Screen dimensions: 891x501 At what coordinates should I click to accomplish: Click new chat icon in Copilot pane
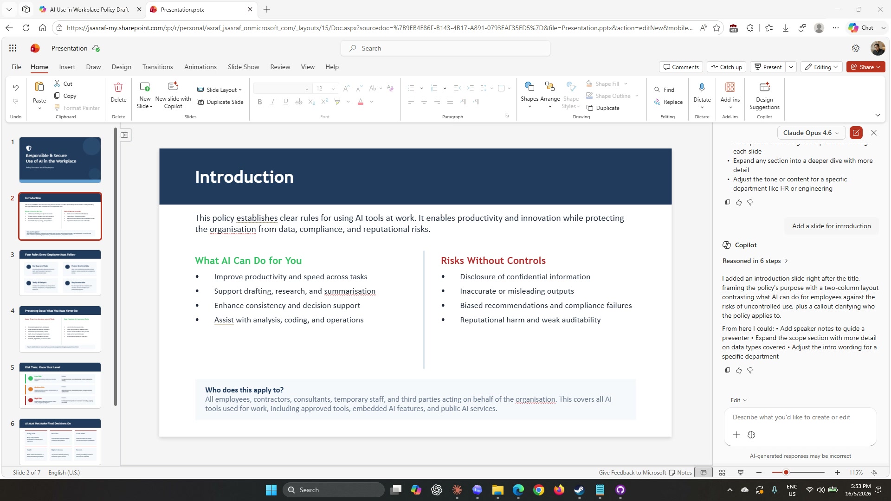[856, 133]
